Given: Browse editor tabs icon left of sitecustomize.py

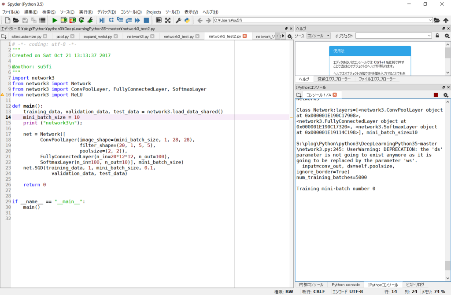Looking at the screenshot, I should click(4, 36).
